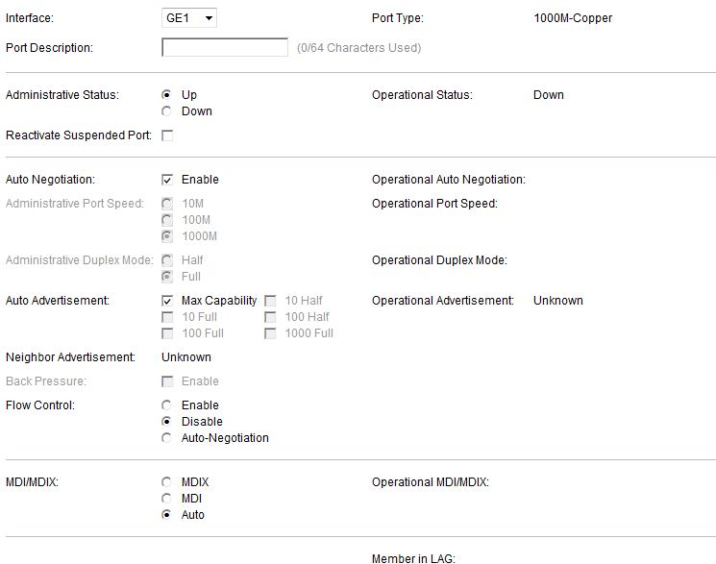Check Reactivate Suspended Port box
Image resolution: width=716 pixels, height=564 pixels.
(167, 135)
